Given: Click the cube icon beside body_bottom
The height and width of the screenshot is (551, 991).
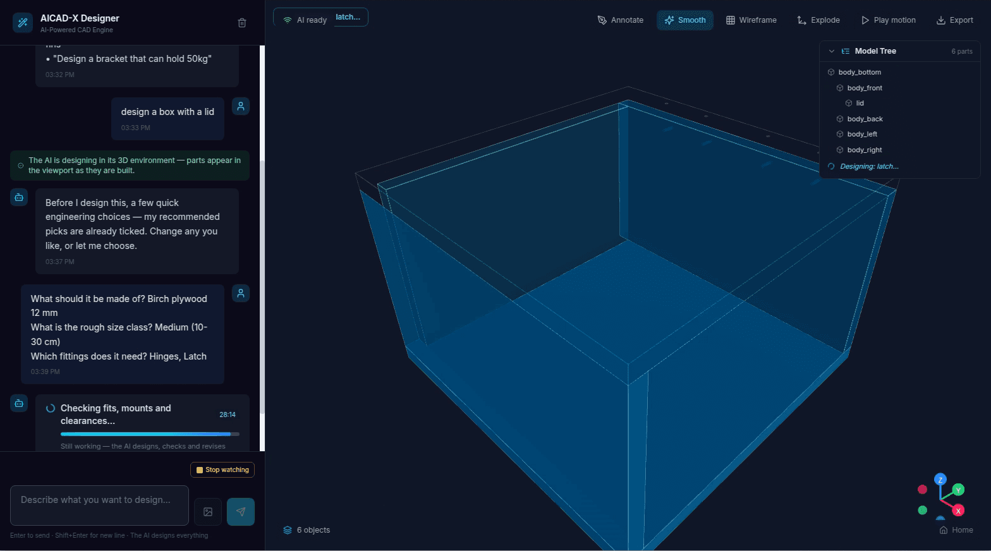Looking at the screenshot, I should click(x=831, y=72).
